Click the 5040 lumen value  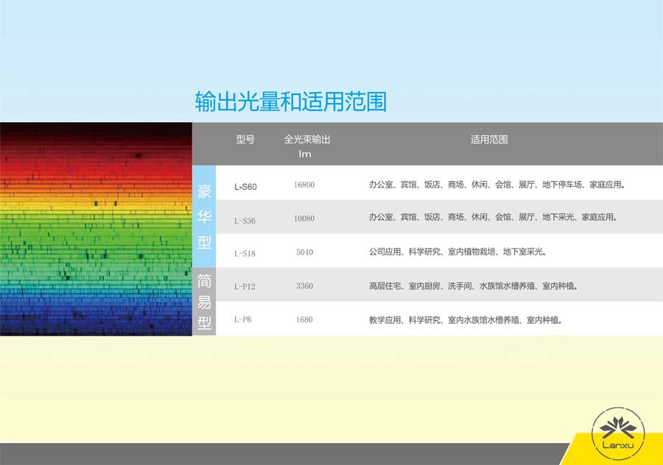[x=304, y=252]
